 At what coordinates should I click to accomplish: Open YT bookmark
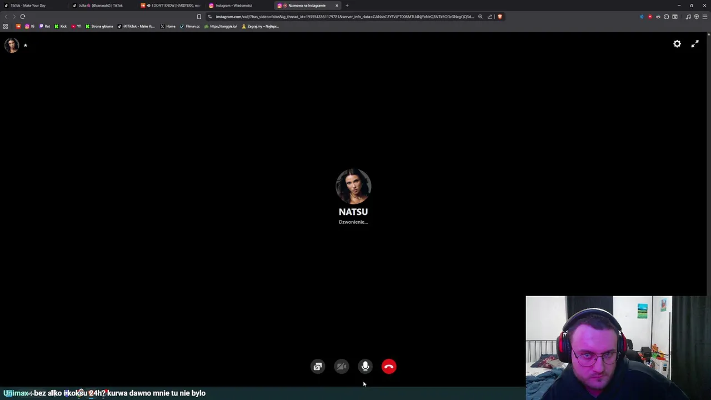pos(76,26)
